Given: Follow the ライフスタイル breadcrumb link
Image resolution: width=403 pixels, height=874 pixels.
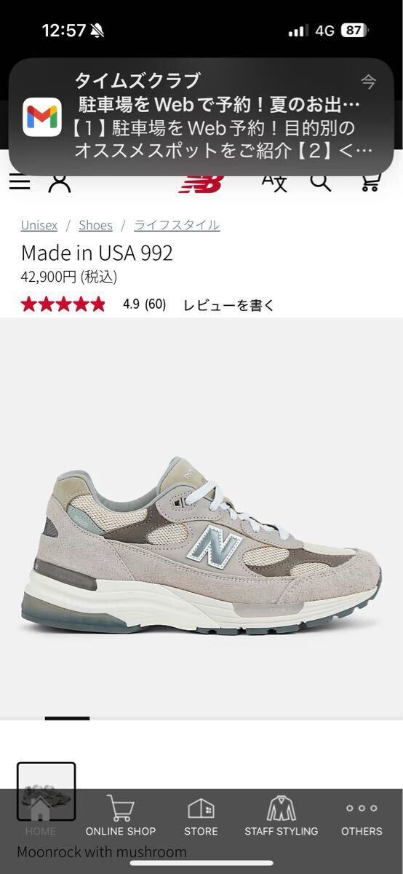Looking at the screenshot, I should point(177,225).
